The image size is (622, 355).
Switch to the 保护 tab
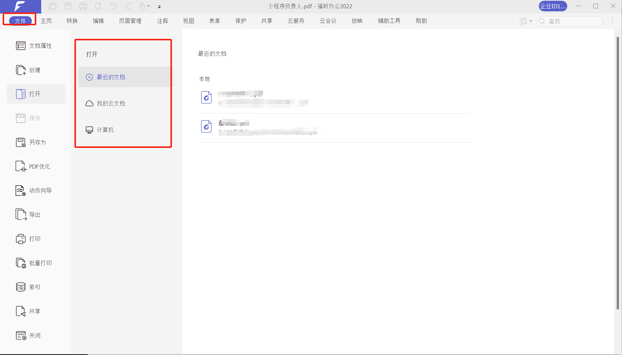point(241,21)
